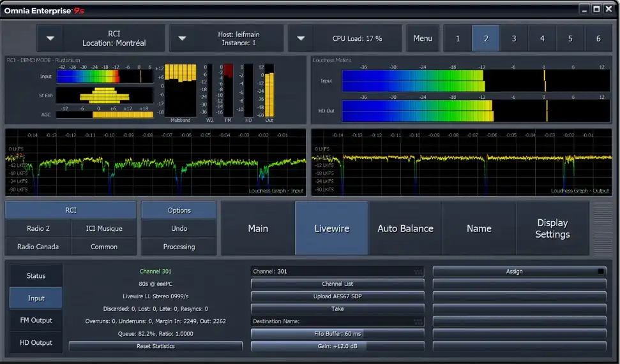Viewport: 620px width, 364px height.
Task: Select preset slot 5
Action: pos(570,38)
